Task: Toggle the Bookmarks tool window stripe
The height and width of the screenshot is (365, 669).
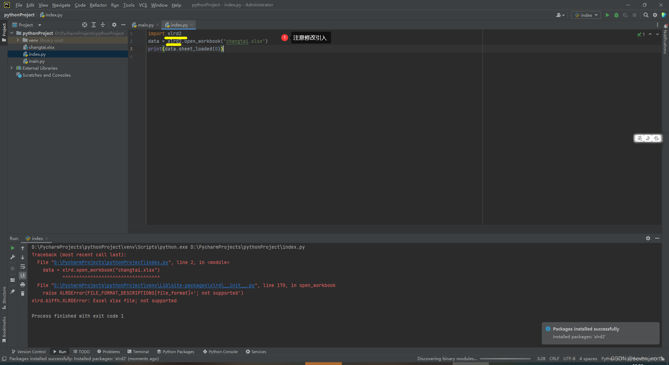Action: tap(4, 329)
